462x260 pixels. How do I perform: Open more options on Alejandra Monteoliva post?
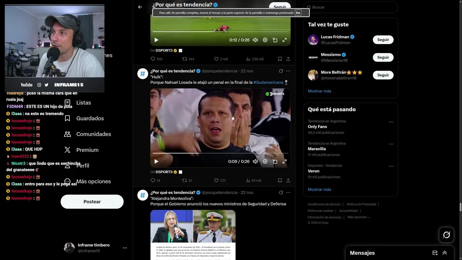click(288, 192)
